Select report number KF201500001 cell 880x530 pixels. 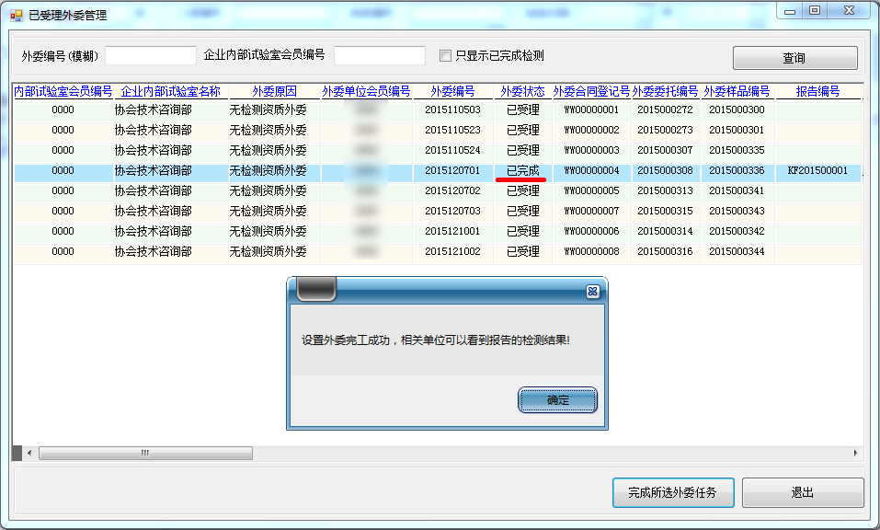[x=817, y=171]
